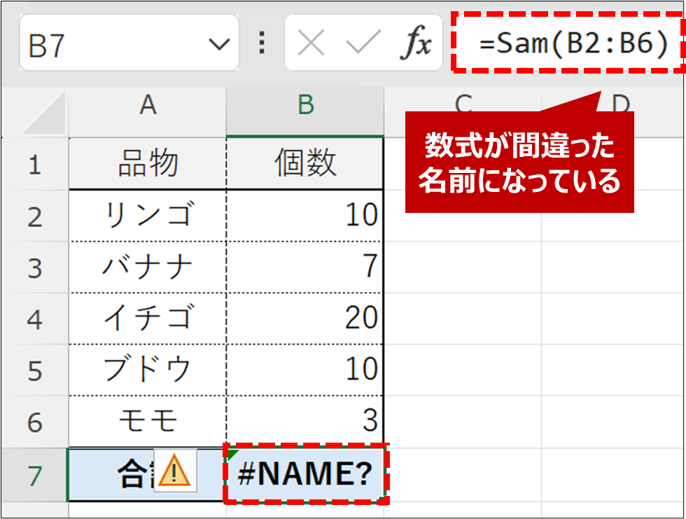Click cell B4 with value 20
The height and width of the screenshot is (519, 686).
(305, 319)
